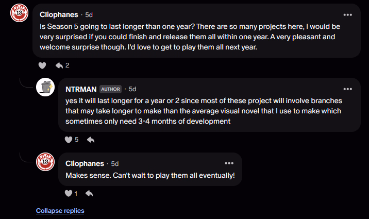369x219 pixels.
Task: Click the NTRMAN username
Action: pos(81,89)
